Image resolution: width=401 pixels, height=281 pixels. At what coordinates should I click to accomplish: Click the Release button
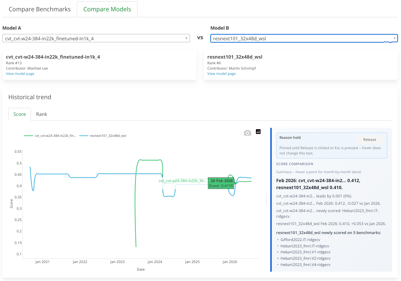(x=370, y=140)
